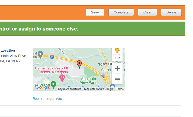
Task: Toggle fullscreen view of the map
Action: [117, 57]
